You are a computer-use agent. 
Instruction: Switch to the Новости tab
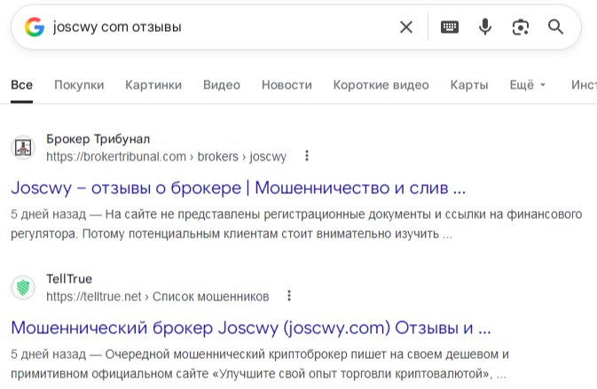click(287, 85)
